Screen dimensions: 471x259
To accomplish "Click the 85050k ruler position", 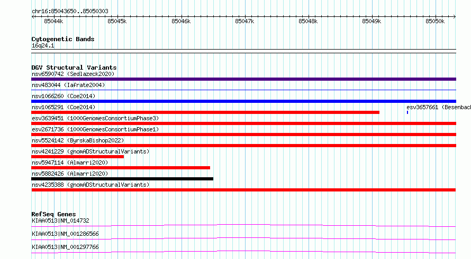I will 435,21.
